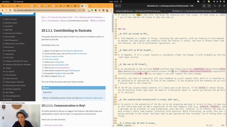Open the Documentation Style link
Screen dimensions: 227x127
tap(60, 65)
